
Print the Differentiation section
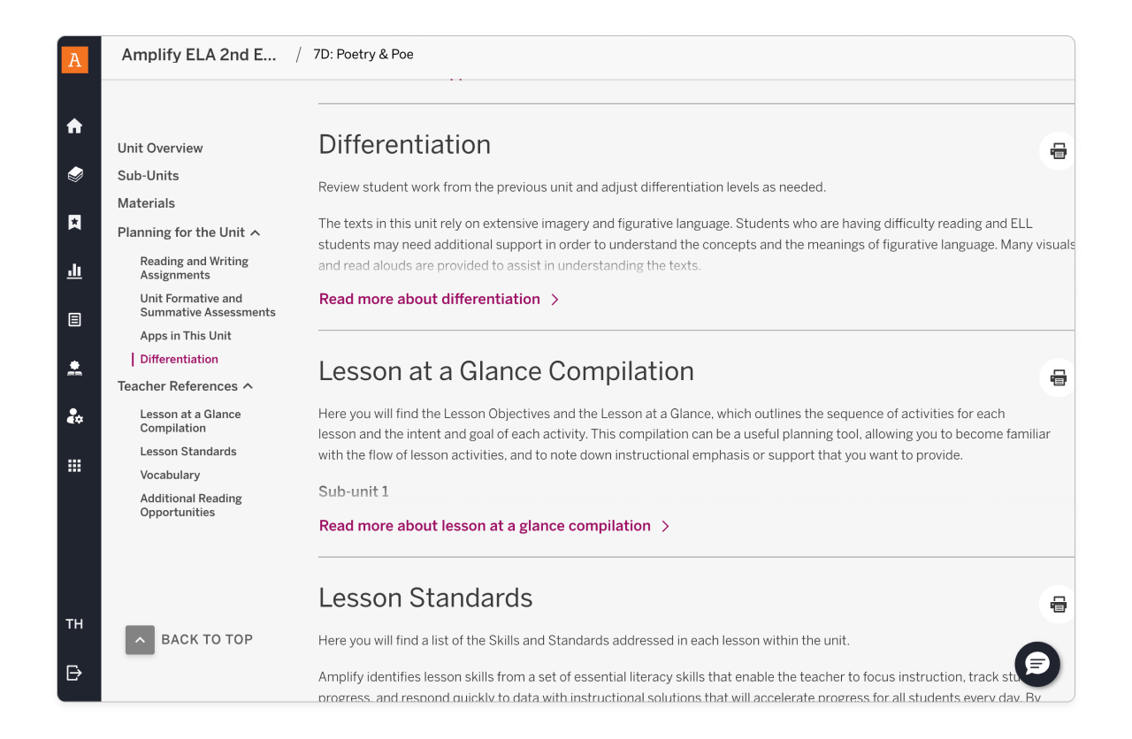click(1058, 151)
